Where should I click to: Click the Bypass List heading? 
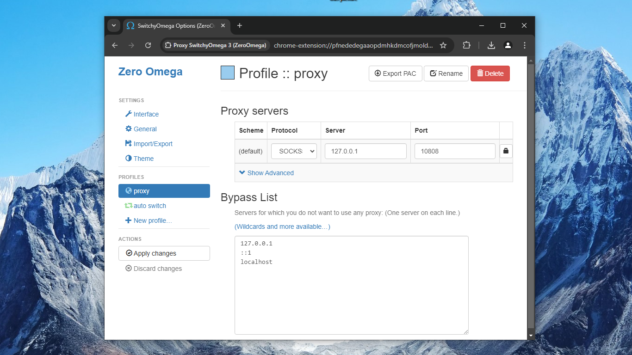[249, 197]
